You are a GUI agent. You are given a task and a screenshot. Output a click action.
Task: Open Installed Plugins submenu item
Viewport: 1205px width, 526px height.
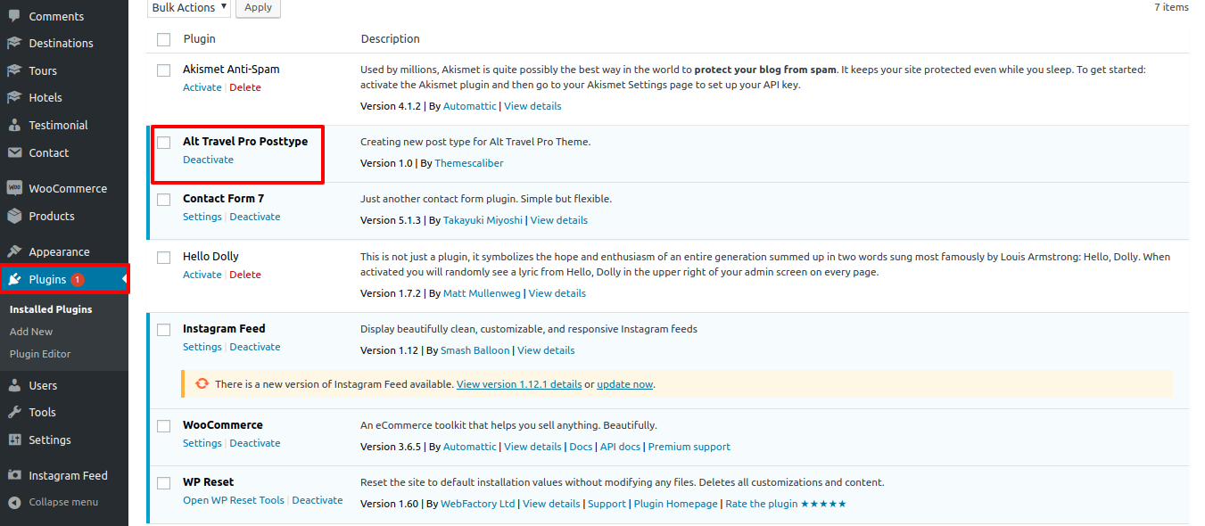point(51,309)
